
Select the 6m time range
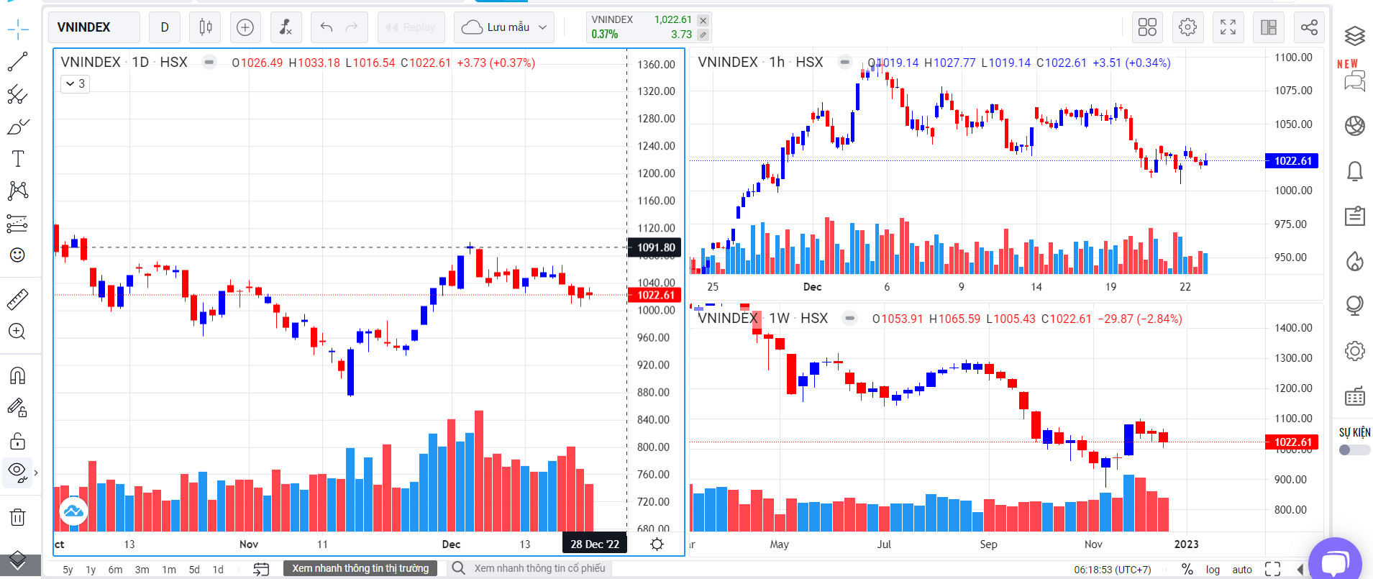pos(115,570)
